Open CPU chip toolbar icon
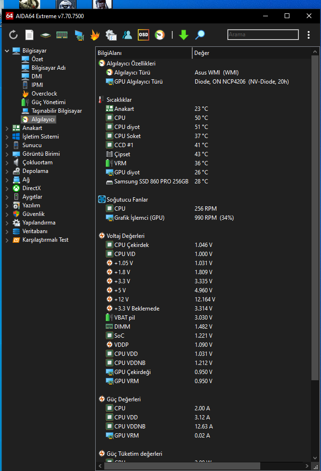321x471 pixels. click(x=45, y=35)
